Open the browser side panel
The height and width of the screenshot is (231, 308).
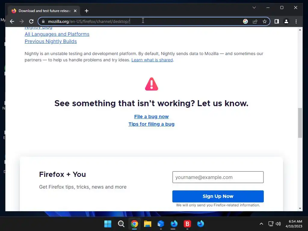point(277,21)
